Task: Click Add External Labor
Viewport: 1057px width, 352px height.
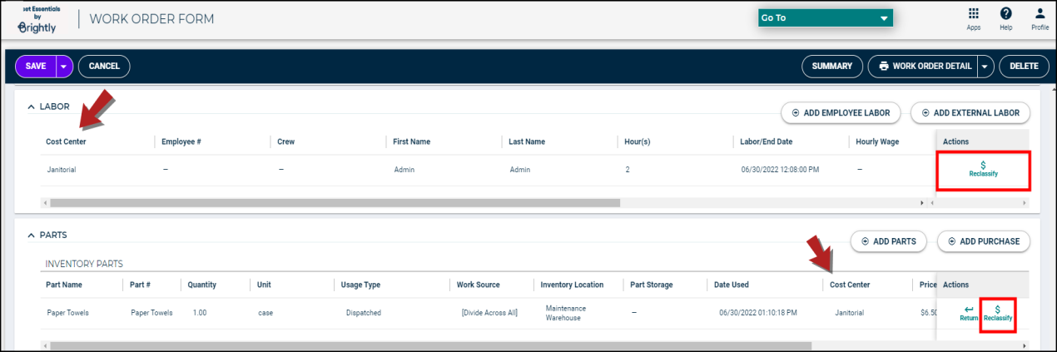Action: coord(970,112)
